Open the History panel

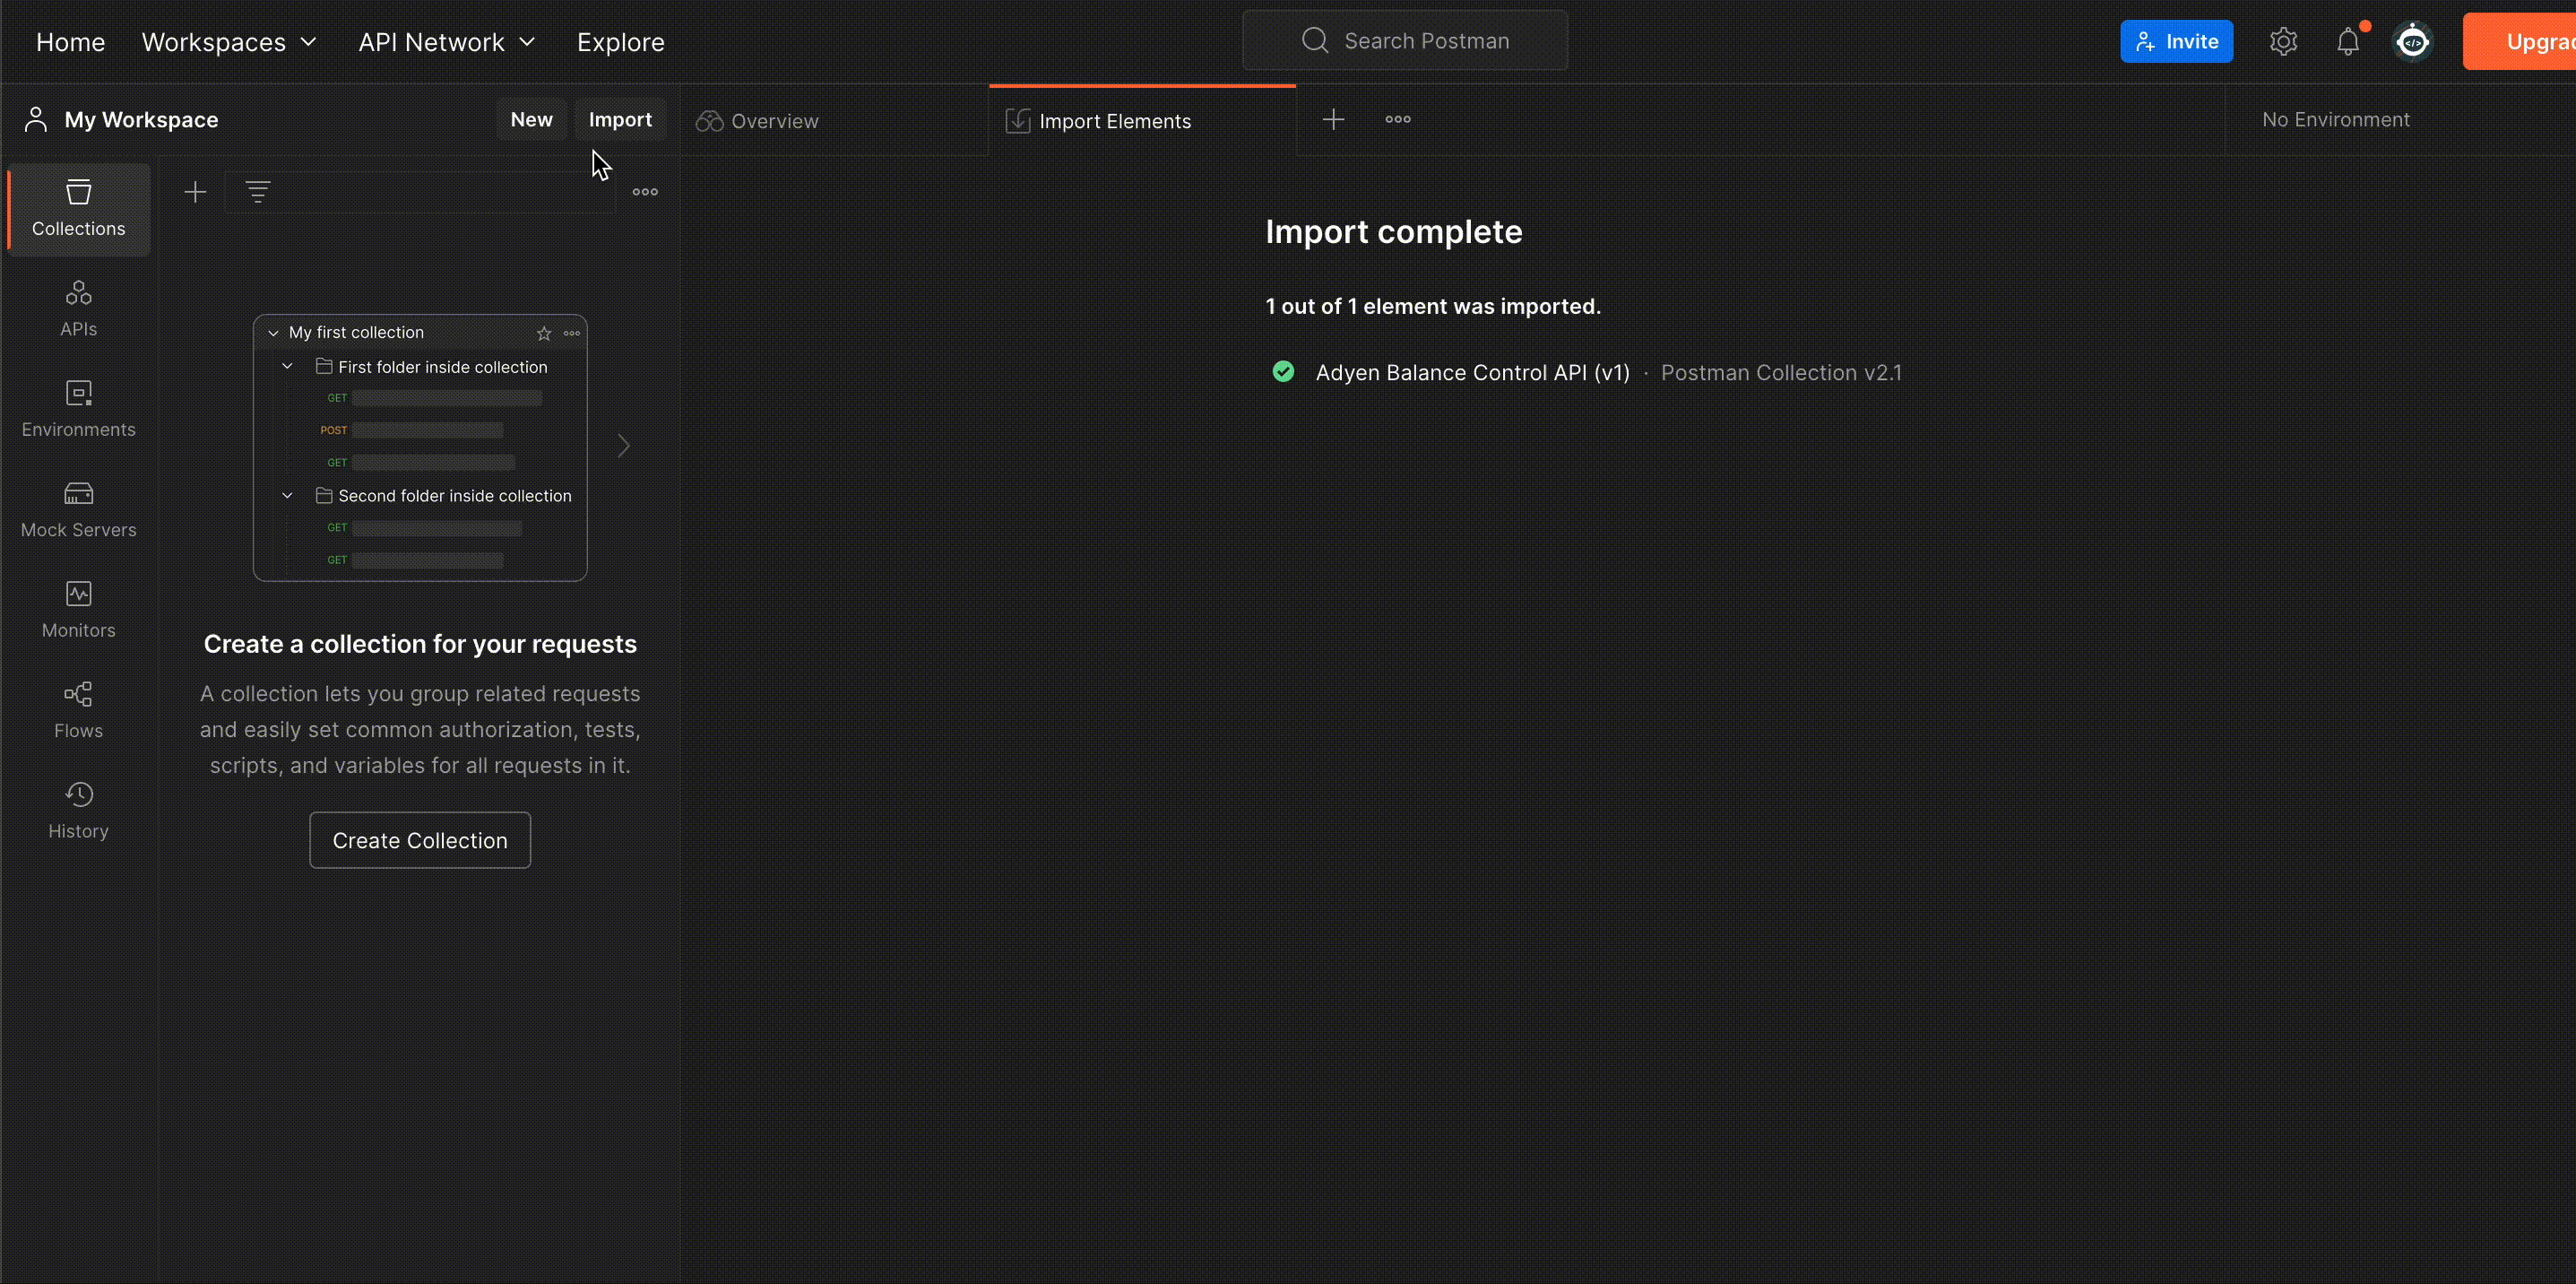coord(77,808)
